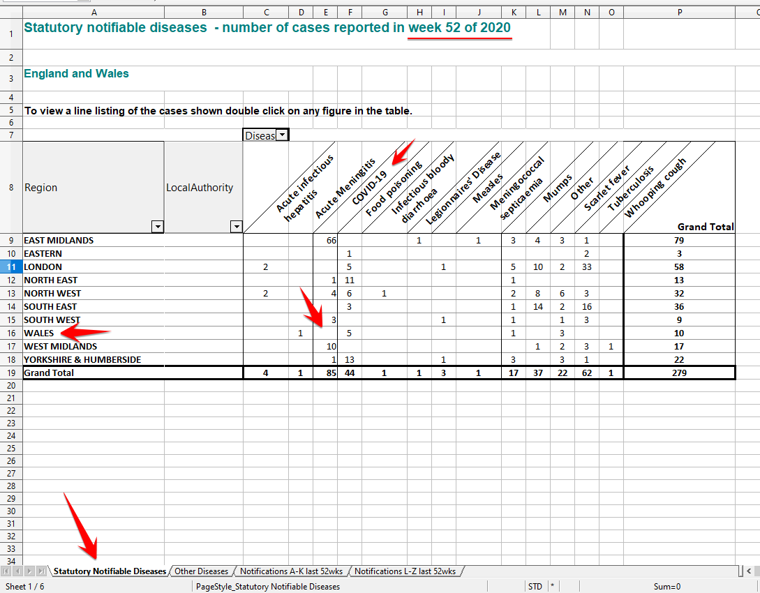
Task: Select the EASTERN region cell
Action: (x=43, y=254)
